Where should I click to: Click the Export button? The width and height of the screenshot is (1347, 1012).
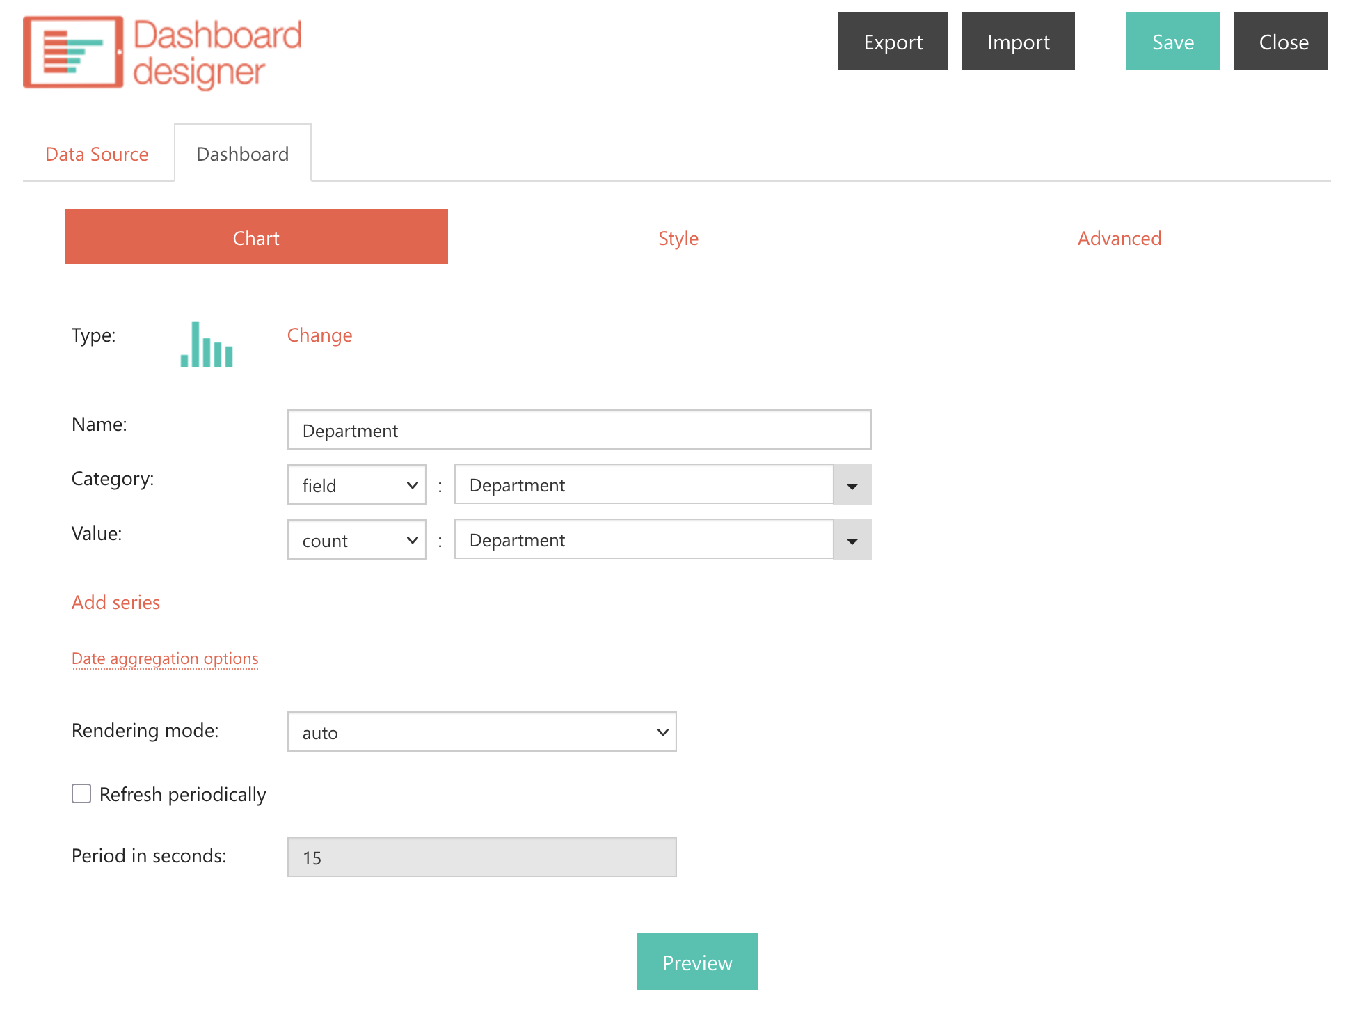[893, 42]
